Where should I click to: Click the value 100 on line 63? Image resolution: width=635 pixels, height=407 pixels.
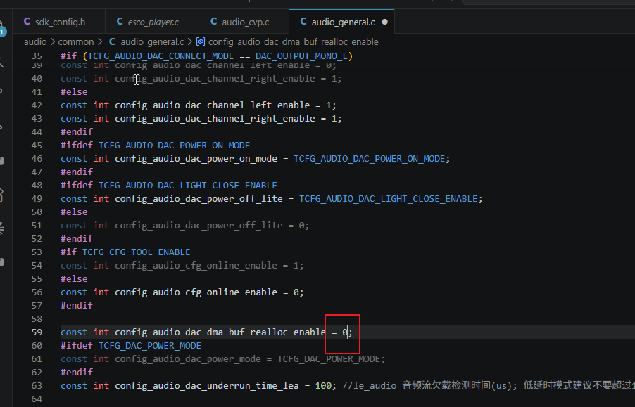coord(323,386)
